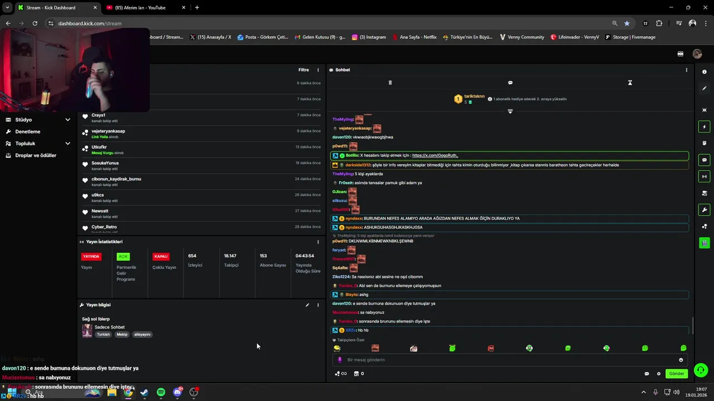Open Yayın İstatistikleri three-dot menu
The width and height of the screenshot is (714, 401).
click(x=318, y=242)
